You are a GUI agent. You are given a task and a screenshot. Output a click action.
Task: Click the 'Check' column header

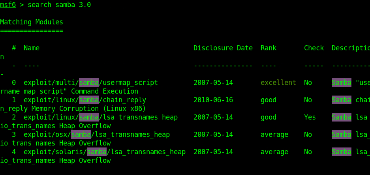coord(314,48)
